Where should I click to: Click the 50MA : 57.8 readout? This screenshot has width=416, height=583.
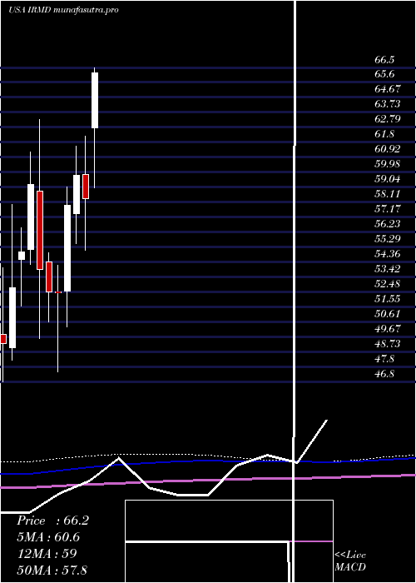point(52,570)
